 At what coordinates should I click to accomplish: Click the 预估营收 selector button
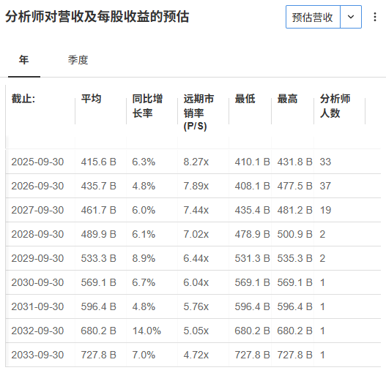(313, 17)
